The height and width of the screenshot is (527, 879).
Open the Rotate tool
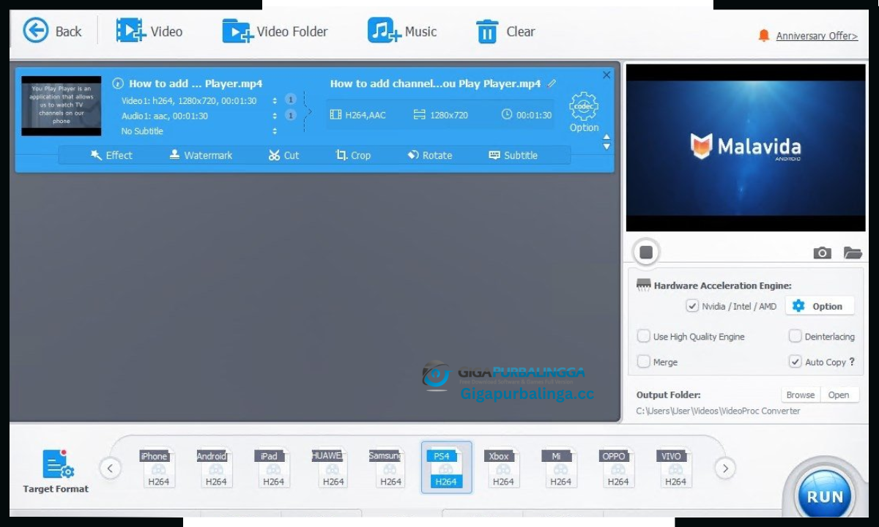[430, 155]
